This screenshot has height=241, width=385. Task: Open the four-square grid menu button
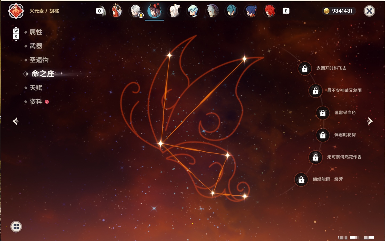tap(16, 227)
